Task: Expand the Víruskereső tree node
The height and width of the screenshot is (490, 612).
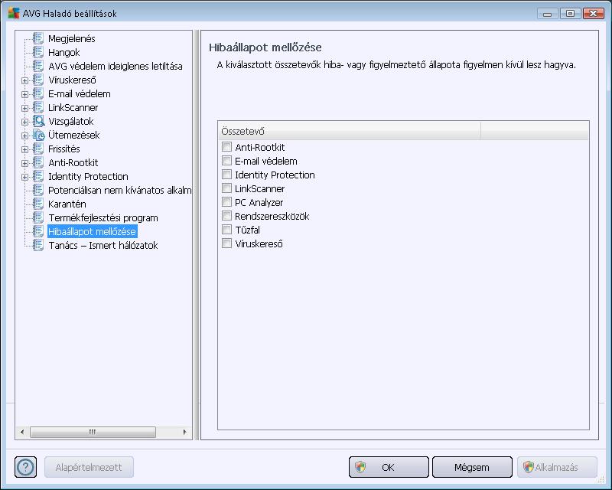Action: click(x=24, y=80)
